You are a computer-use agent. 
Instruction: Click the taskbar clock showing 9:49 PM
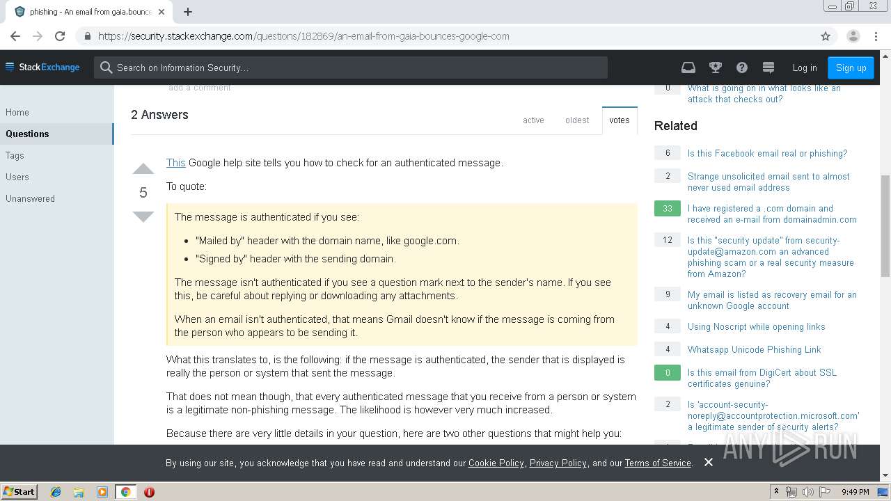[x=855, y=492]
